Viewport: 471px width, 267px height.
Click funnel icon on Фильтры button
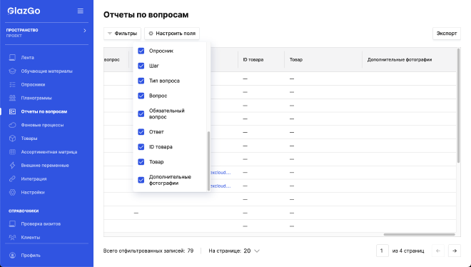click(110, 34)
